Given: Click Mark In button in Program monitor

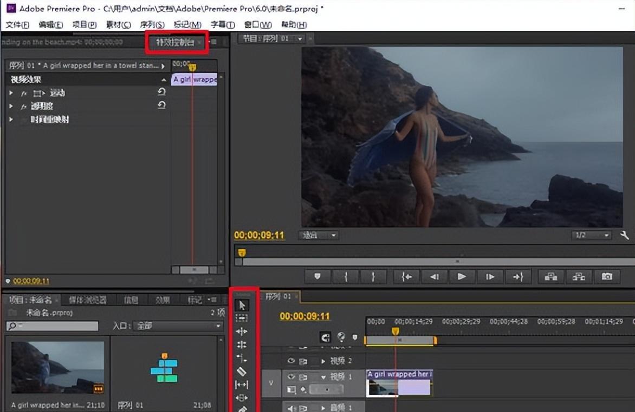Looking at the screenshot, I should click(346, 276).
